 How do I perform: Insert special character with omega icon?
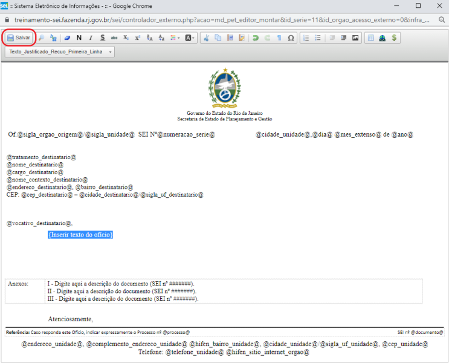(291, 38)
